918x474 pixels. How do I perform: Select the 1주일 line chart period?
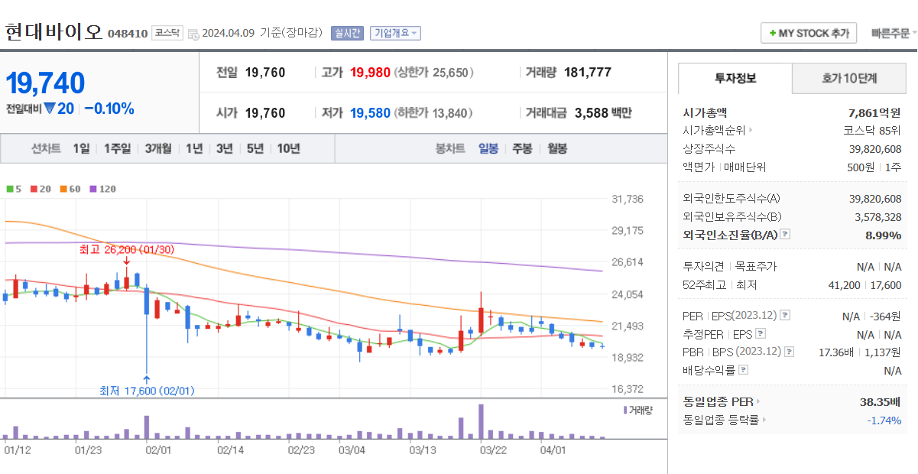[117, 148]
